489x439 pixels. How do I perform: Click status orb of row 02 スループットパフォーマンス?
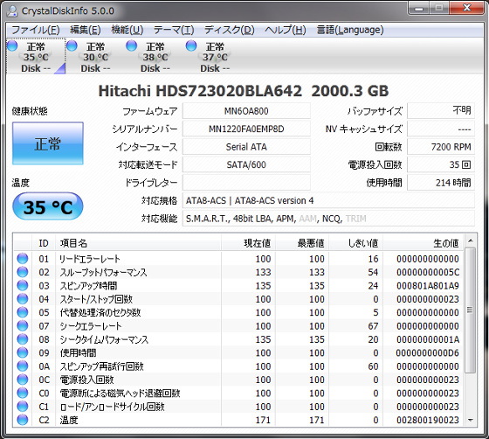coord(23,272)
